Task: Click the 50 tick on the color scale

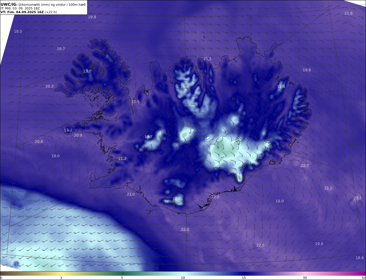Action: (x=364, y=278)
